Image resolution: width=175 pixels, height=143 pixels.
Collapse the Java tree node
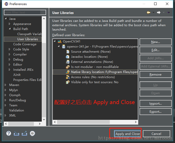click(x=6, y=19)
